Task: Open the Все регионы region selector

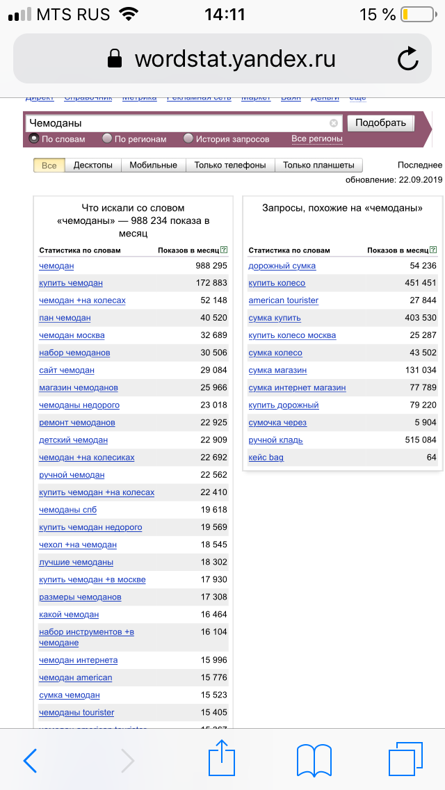Action: coord(317,138)
